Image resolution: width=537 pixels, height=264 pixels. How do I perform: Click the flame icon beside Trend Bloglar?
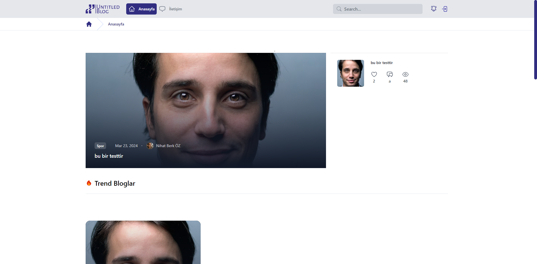point(89,183)
